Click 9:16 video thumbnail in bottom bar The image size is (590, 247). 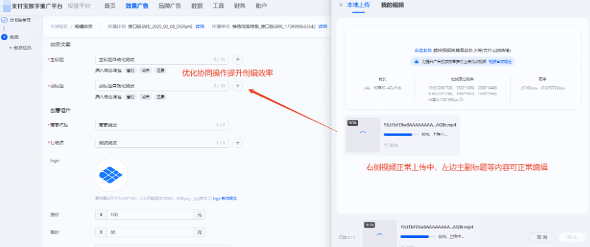[x=380, y=234]
